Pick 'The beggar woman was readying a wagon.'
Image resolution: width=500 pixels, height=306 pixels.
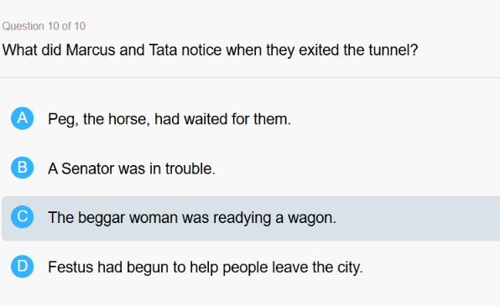click(192, 218)
